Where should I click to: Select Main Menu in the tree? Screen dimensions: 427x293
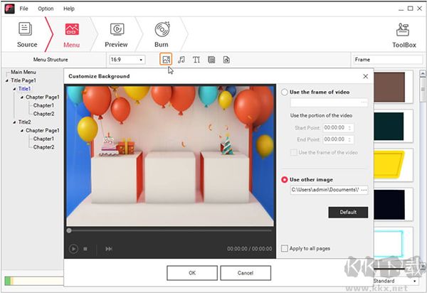pos(23,72)
